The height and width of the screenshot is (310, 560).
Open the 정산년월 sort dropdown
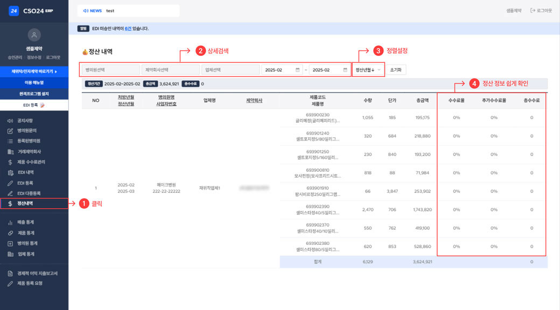click(368, 70)
